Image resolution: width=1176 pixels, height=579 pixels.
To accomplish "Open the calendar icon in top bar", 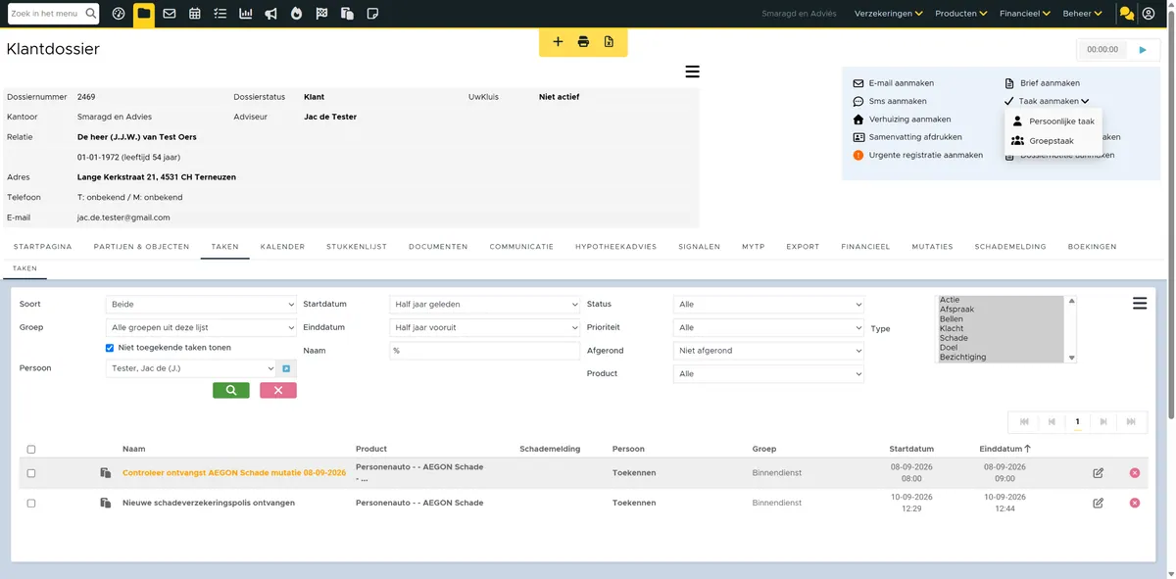I will pos(195,14).
